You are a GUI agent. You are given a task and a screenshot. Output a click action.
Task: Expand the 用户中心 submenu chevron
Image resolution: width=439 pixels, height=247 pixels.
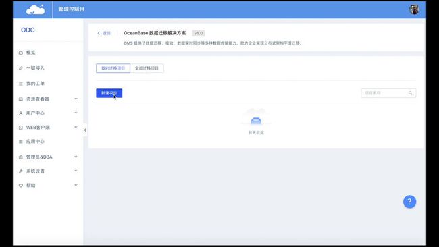(76, 113)
